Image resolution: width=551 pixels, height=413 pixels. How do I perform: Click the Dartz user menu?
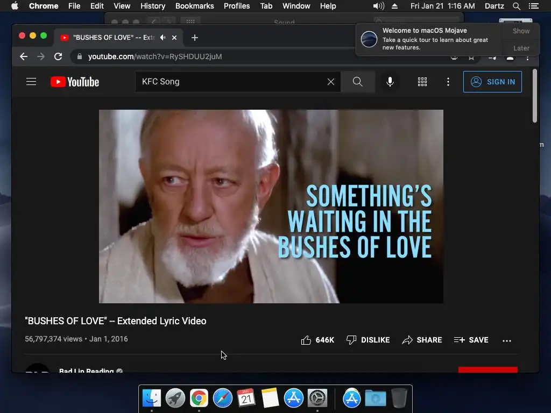tap(494, 6)
